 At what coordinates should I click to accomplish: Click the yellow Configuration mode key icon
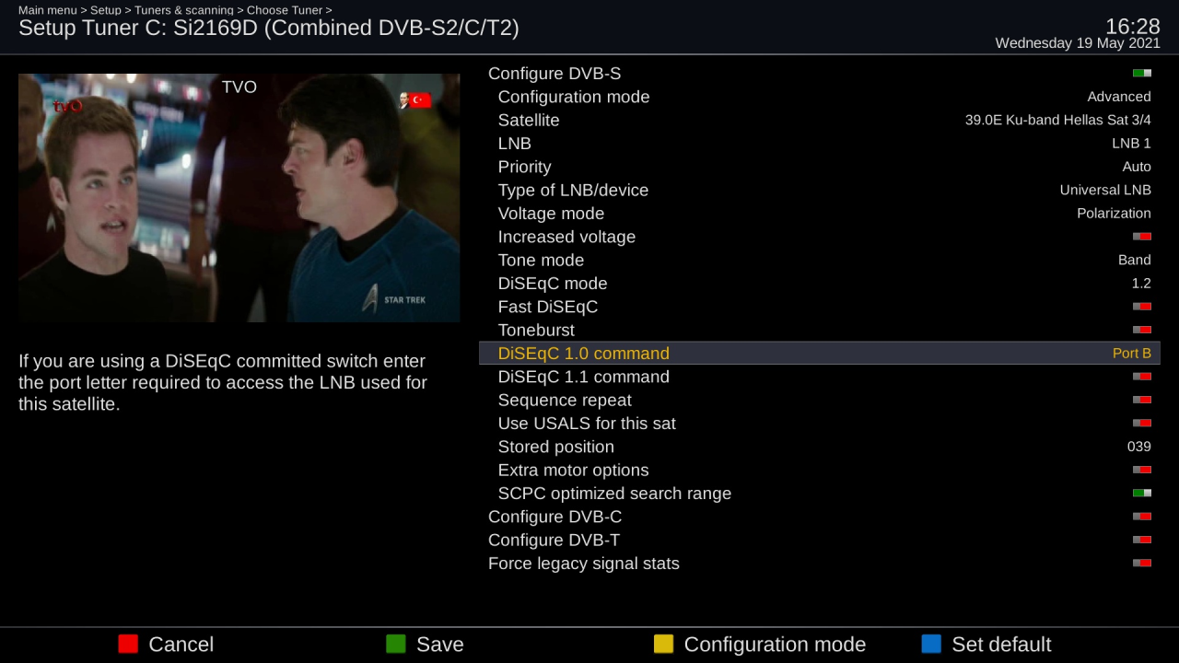(x=664, y=644)
